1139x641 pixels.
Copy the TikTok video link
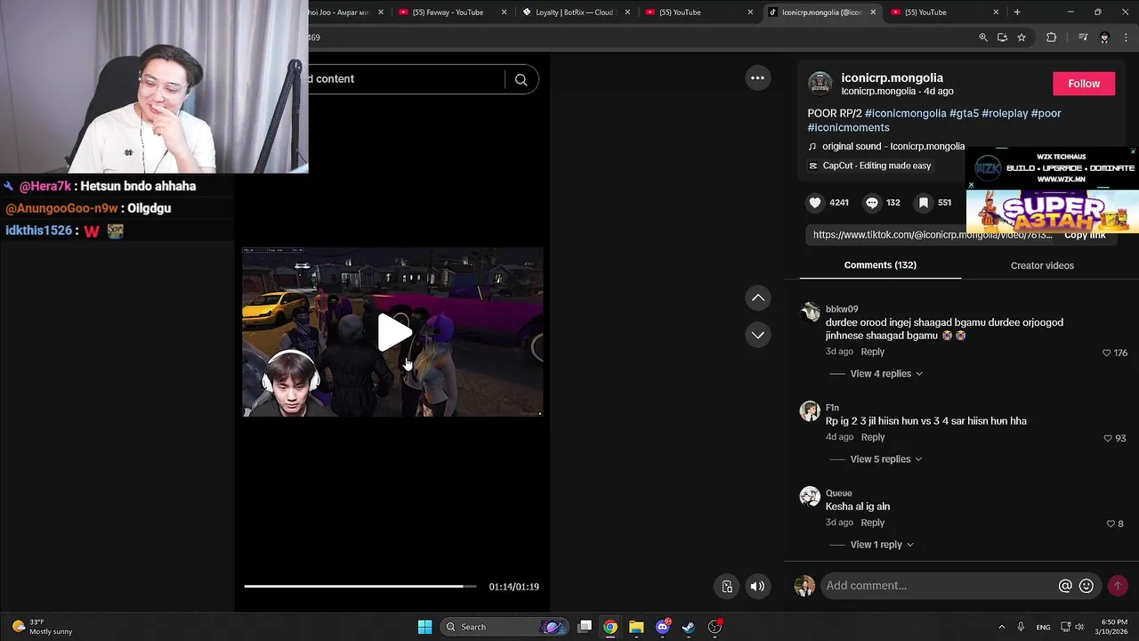pyautogui.click(x=1085, y=235)
